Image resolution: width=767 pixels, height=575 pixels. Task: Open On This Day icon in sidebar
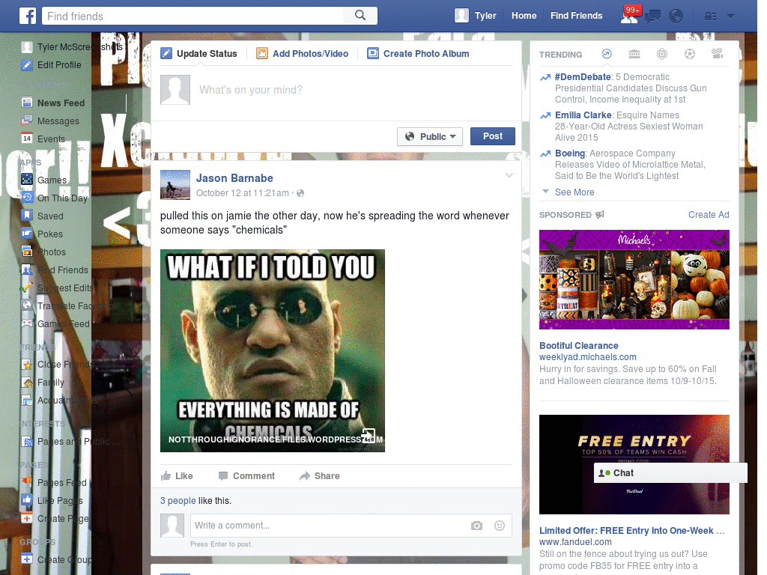coord(27,198)
